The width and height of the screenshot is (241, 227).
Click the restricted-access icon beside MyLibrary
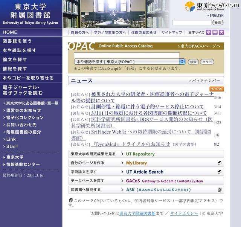(x=220, y=163)
